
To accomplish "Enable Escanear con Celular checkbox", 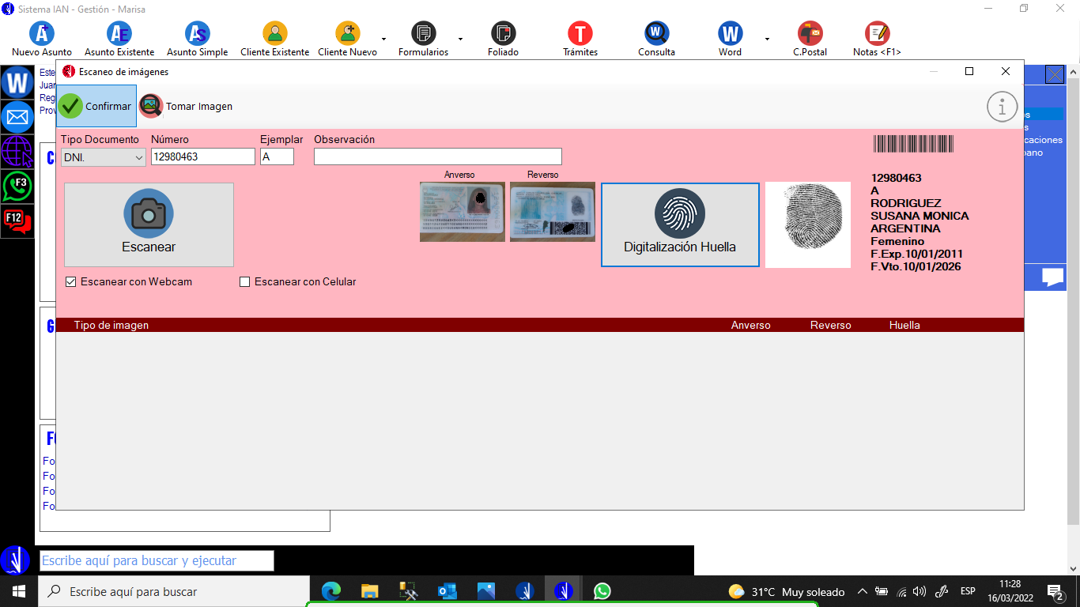I will (x=245, y=282).
